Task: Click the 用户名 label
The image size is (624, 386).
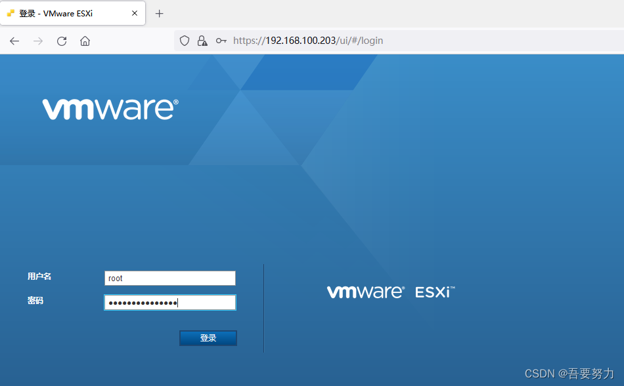Action: coord(39,277)
